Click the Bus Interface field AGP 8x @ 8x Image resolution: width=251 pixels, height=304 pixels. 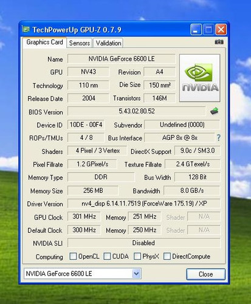coord(179,137)
